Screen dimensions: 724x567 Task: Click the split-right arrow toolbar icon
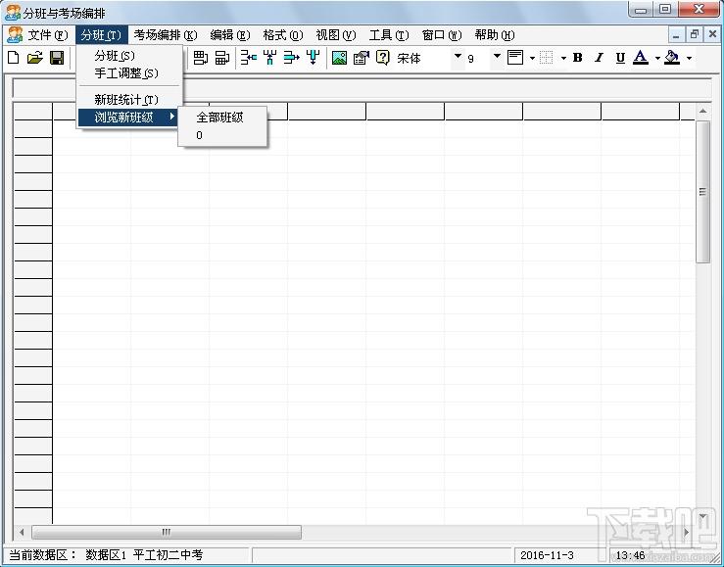tap(291, 58)
